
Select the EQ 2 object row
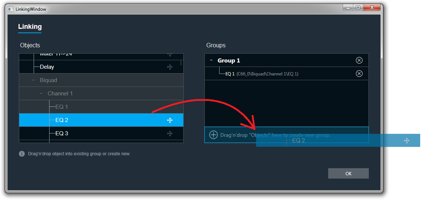coord(101,120)
